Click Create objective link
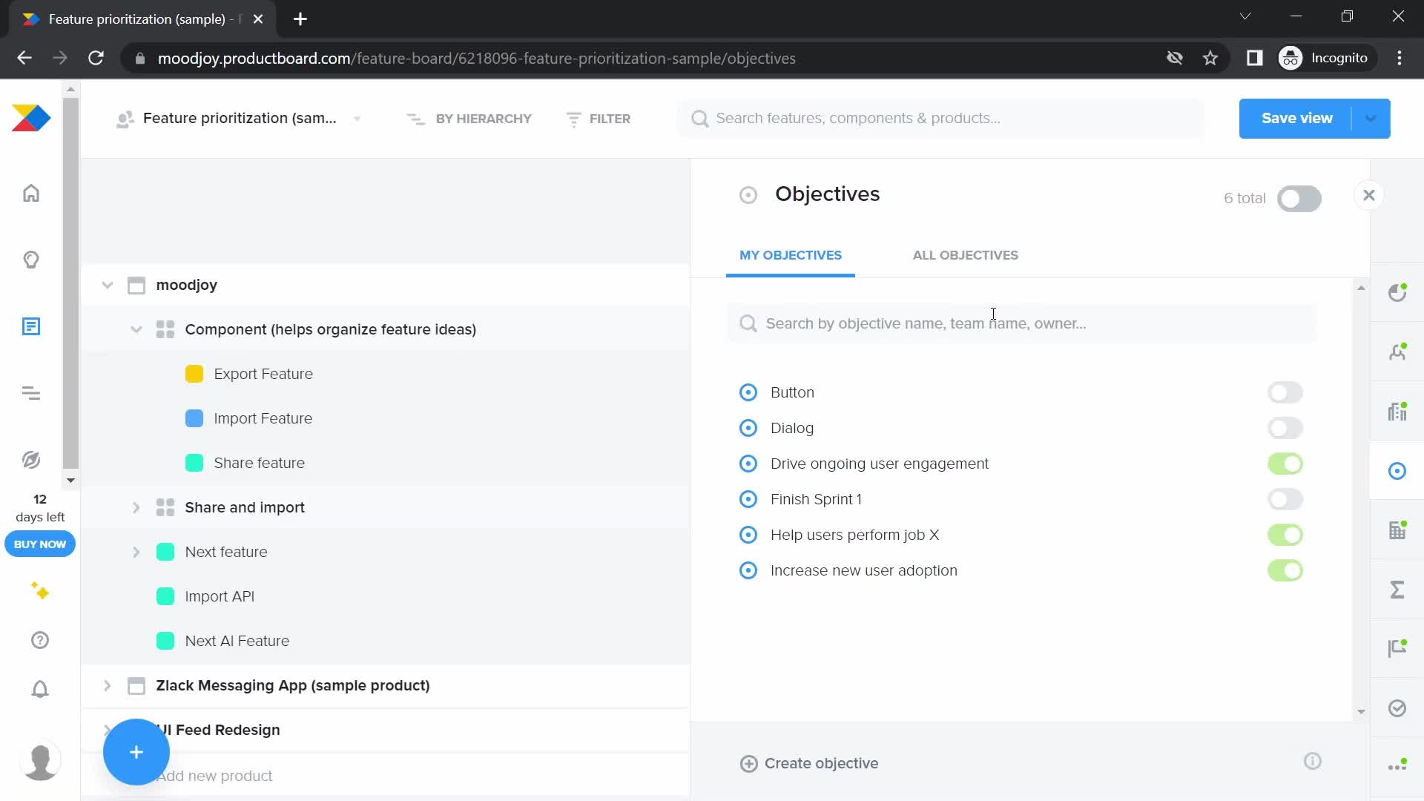This screenshot has width=1424, height=801. [809, 763]
